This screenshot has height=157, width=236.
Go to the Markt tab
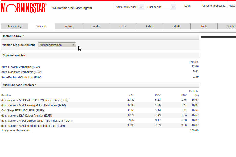click(177, 26)
